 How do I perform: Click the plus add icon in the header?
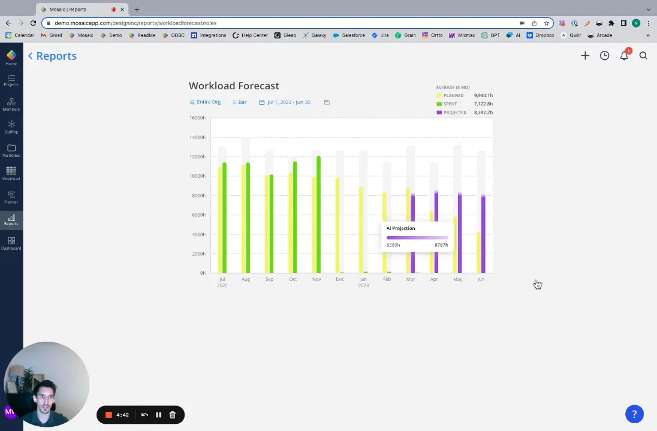coord(585,56)
